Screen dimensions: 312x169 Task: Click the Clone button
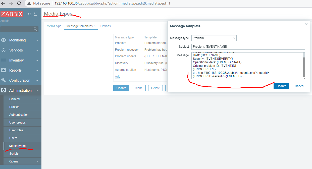pyautogui.click(x=139, y=88)
